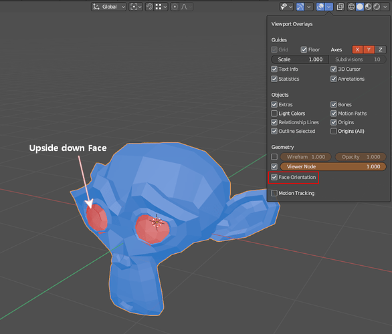Click the grid Scale value field
This screenshot has width=392, height=334.
tap(300, 59)
